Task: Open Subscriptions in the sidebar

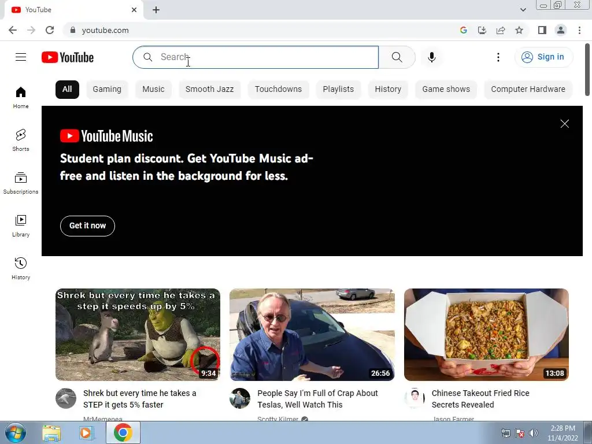Action: [x=21, y=183]
